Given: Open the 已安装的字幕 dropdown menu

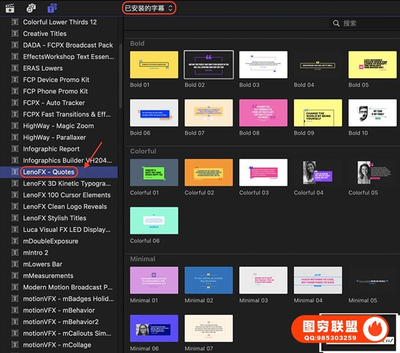Looking at the screenshot, I should click(x=149, y=8).
